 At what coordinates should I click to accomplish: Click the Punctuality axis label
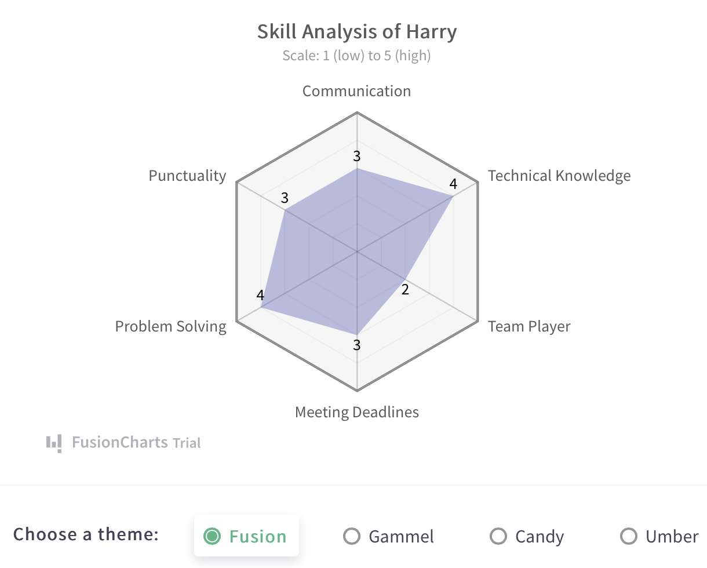[x=187, y=176]
